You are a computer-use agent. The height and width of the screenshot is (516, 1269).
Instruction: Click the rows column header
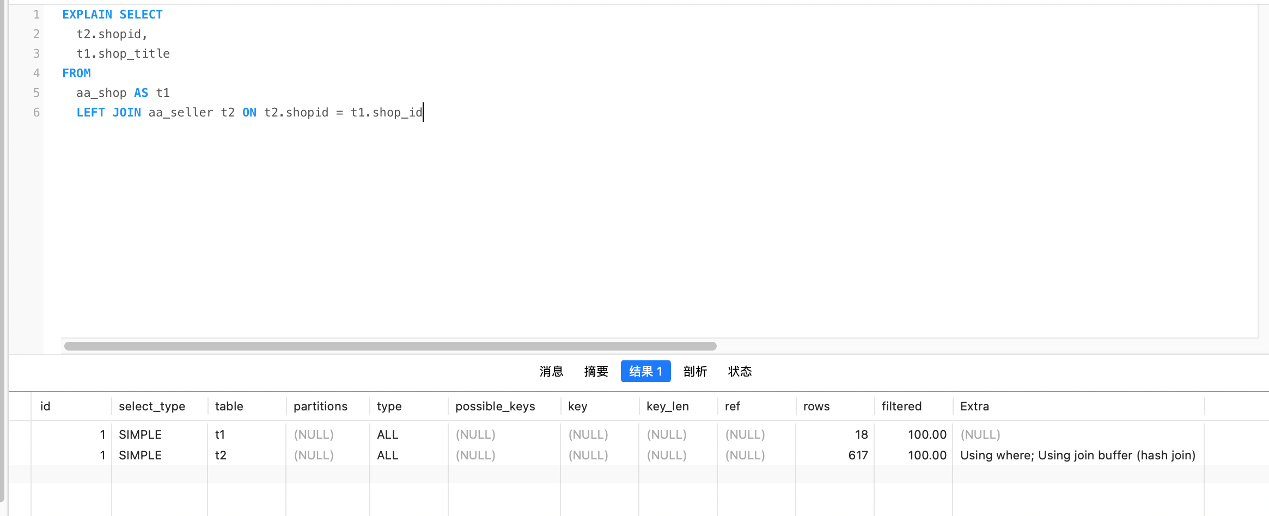pos(816,406)
